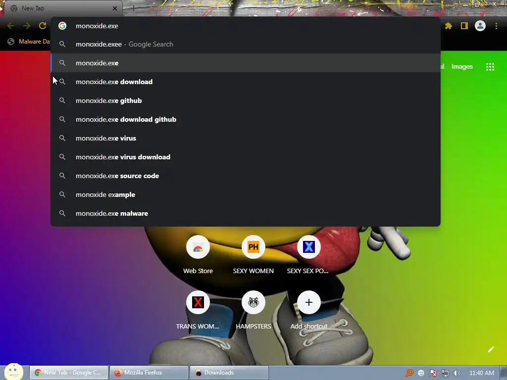Click the address bar text monoxide.exe
This screenshot has width=507, height=380.
[97, 26]
